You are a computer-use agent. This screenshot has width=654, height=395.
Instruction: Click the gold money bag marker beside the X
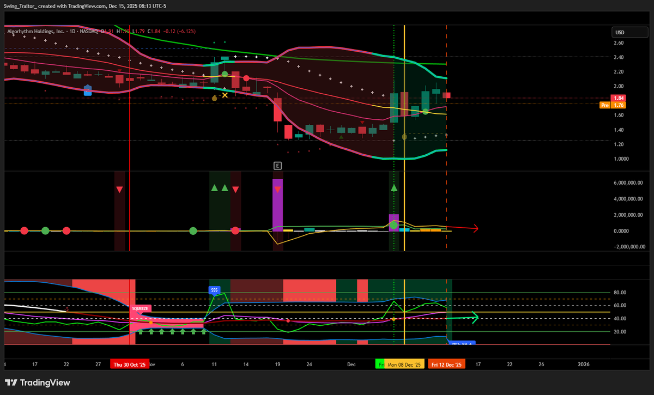pyautogui.click(x=215, y=98)
